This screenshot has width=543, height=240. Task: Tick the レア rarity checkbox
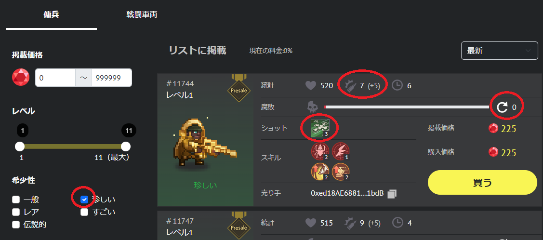pyautogui.click(x=15, y=212)
